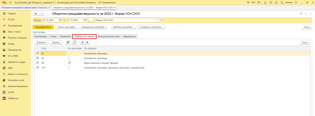Enable По субсчетам for account 60
The image size is (315, 116).
[69, 53]
